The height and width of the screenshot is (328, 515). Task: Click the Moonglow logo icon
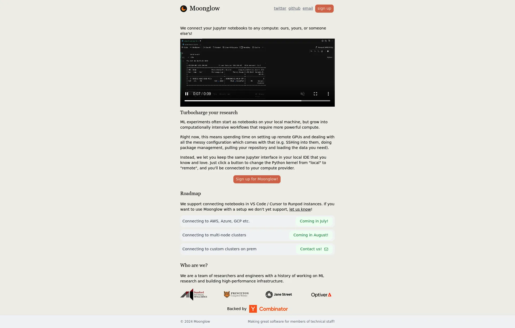(183, 8)
